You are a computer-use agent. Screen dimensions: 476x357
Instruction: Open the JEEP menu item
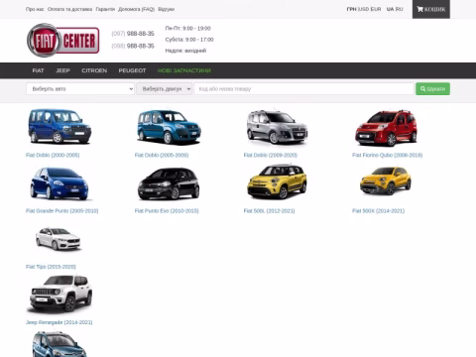[x=62, y=70]
